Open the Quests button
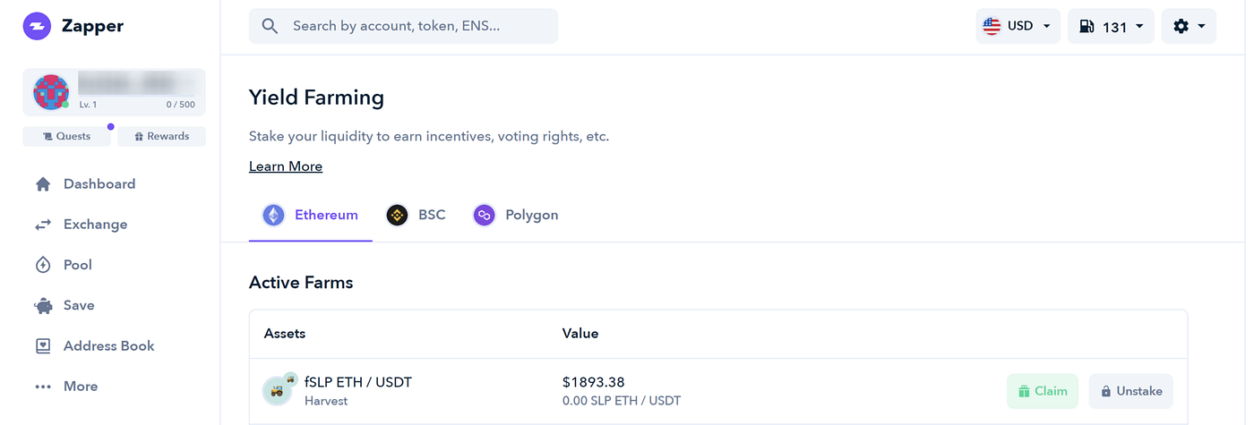Screen dimensions: 1254x425 [67, 136]
